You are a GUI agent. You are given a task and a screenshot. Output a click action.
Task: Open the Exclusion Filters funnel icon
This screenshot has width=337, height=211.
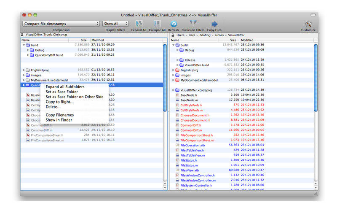193,24
